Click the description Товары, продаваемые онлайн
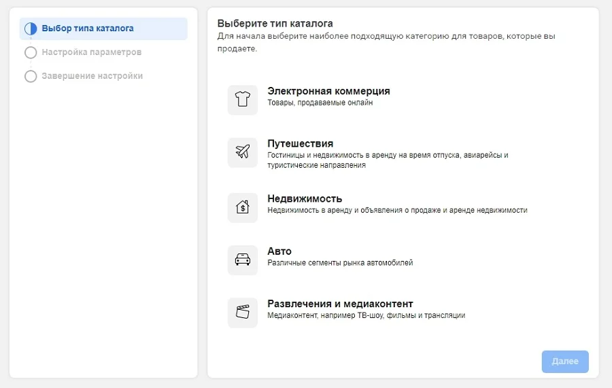The image size is (612, 388). click(320, 103)
